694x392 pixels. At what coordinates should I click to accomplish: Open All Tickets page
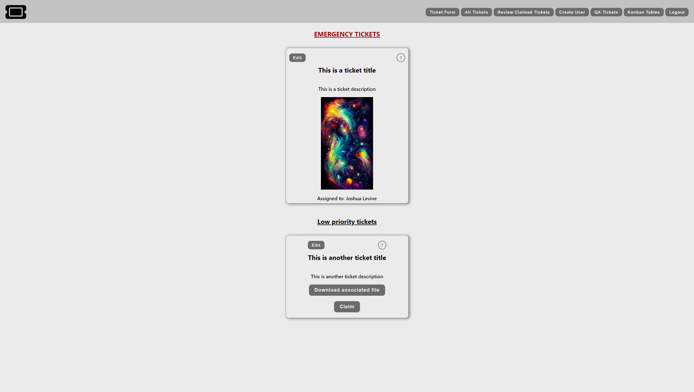(476, 12)
